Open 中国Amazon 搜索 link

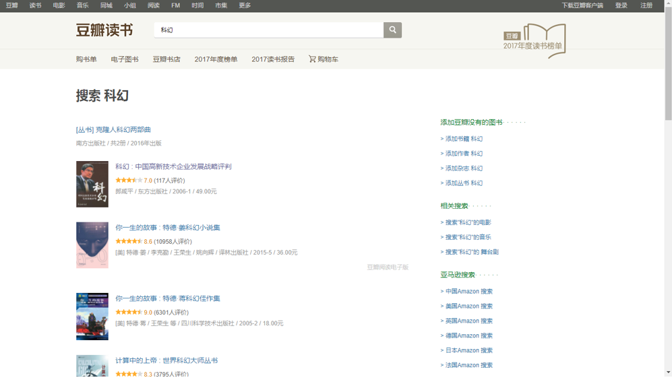pyautogui.click(x=468, y=292)
